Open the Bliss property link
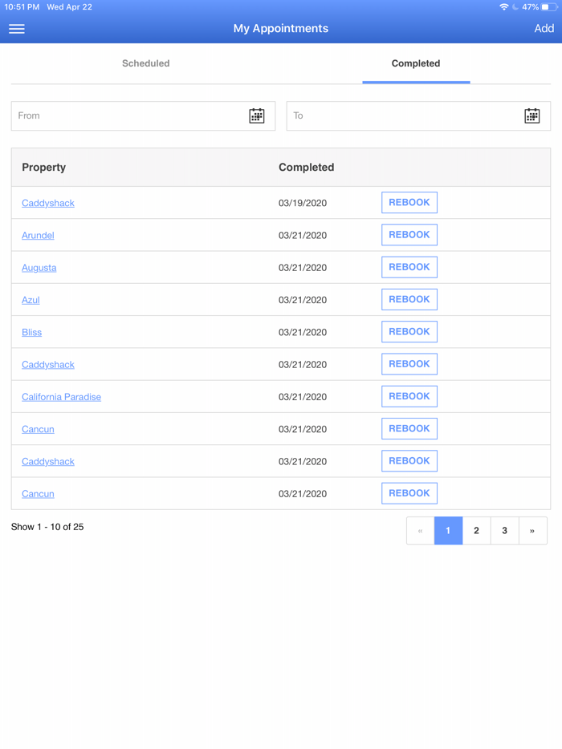This screenshot has width=562, height=749. [x=31, y=333]
